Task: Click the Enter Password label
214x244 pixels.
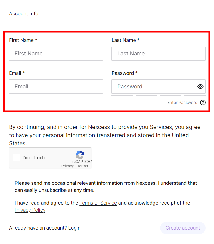Action: (182, 103)
